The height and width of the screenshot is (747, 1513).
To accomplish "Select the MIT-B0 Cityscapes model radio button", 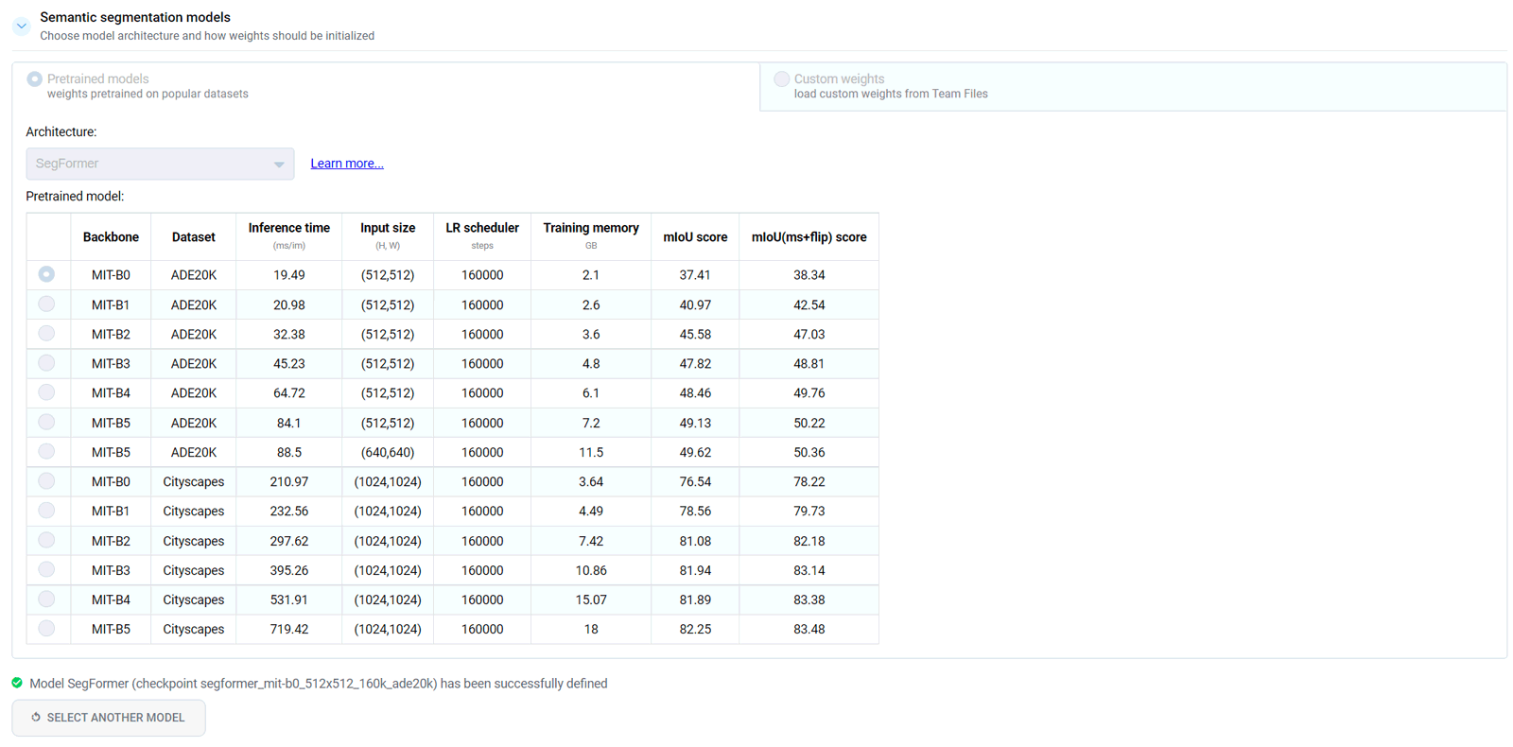I will coord(46,481).
